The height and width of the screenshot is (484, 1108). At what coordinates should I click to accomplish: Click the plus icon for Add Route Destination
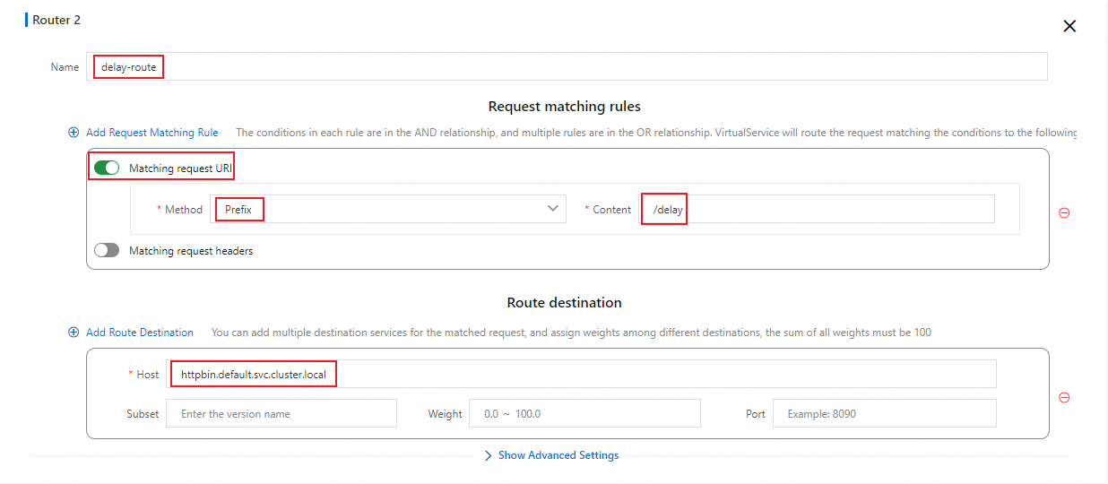click(x=74, y=333)
